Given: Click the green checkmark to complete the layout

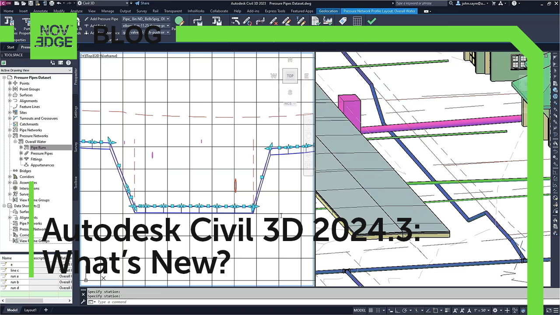Looking at the screenshot, I should (372, 20).
